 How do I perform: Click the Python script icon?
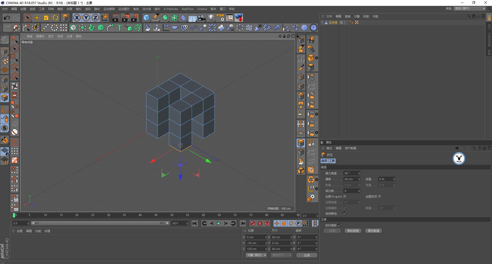point(221,28)
